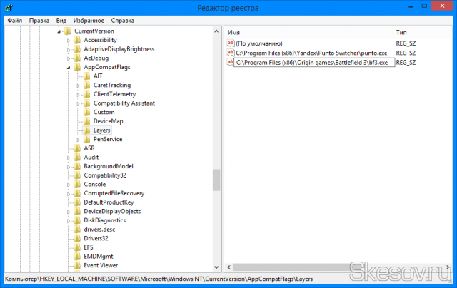Click the tree pane vertical scrollbar thumb
Image resolution: width=457 pixels, height=288 pixels.
click(216, 180)
